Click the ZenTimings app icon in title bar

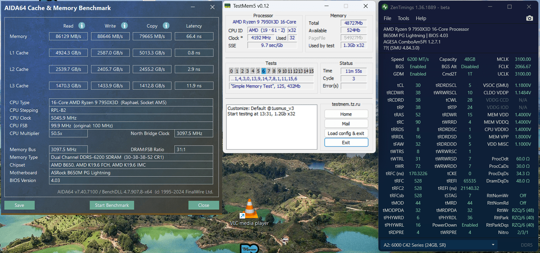click(x=385, y=7)
